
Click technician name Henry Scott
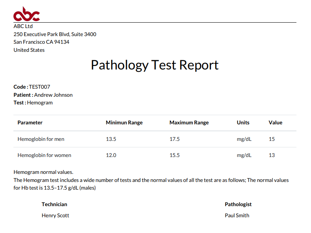56,215
